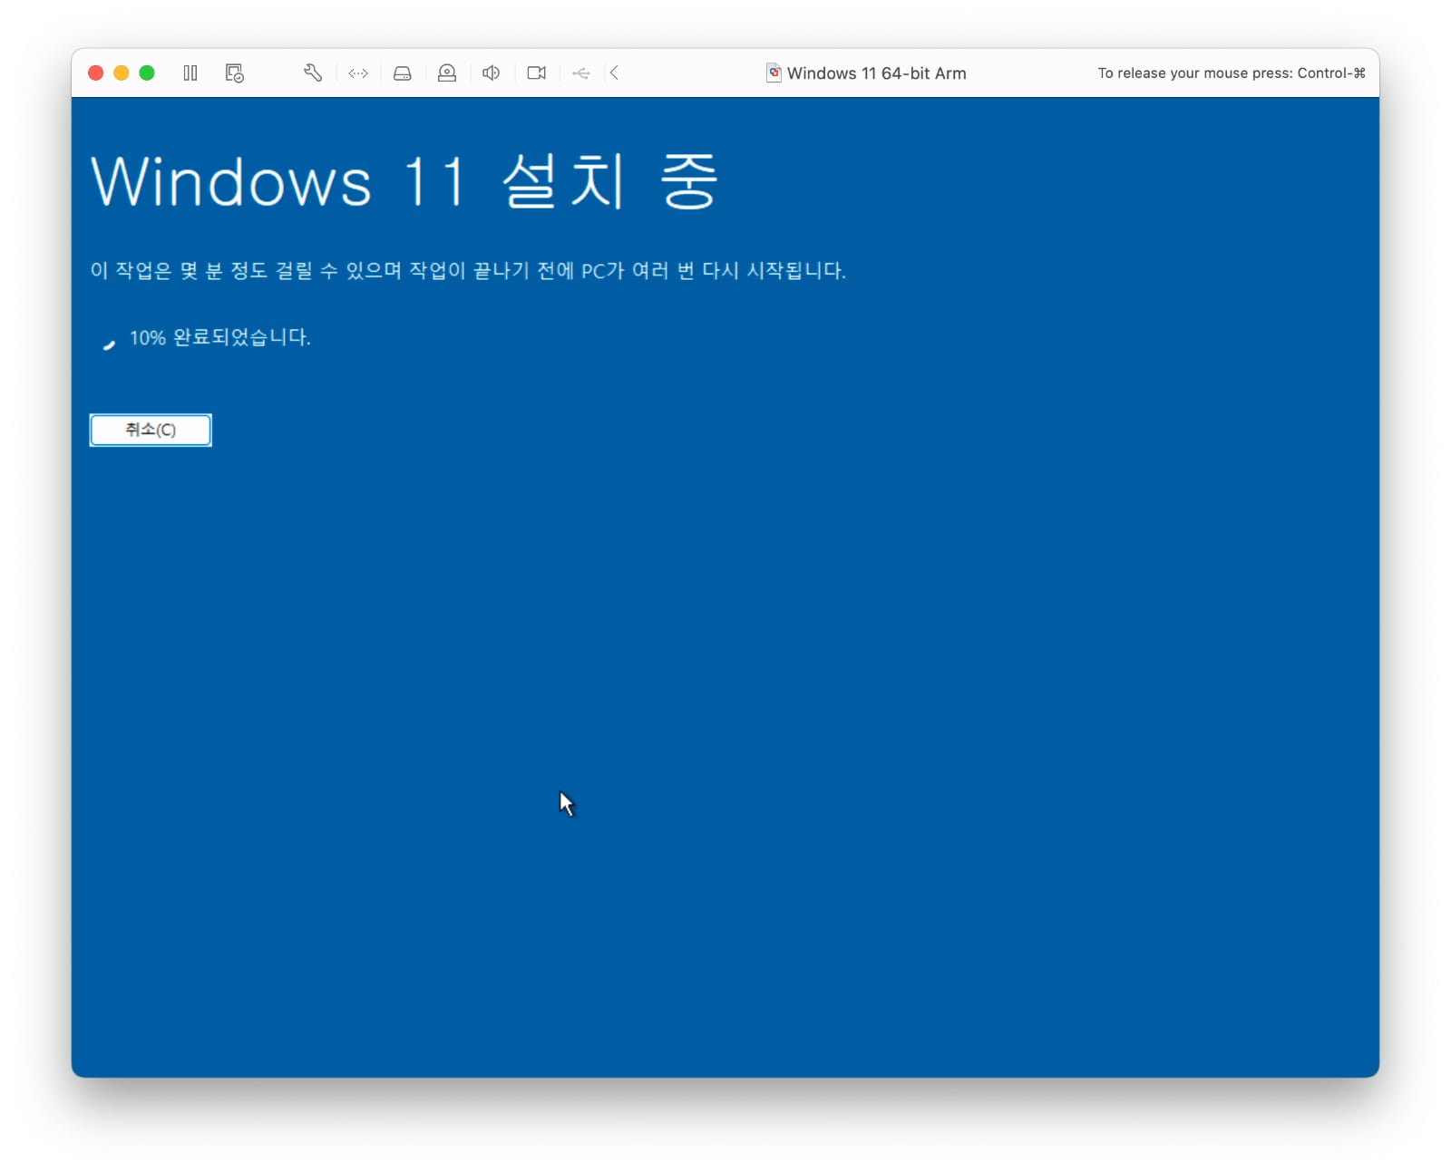Screen dimensions: 1451x1172
Task: Click the 이 작업은 몇 분 정도 message
Action: (468, 270)
